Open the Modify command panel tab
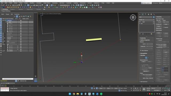 143,14
